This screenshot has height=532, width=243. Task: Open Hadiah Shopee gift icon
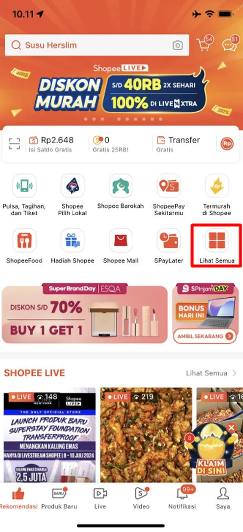coord(73,246)
